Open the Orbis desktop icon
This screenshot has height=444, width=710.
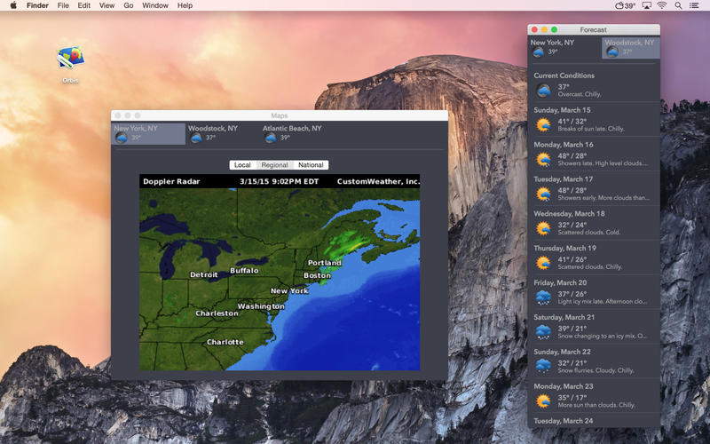coord(70,60)
